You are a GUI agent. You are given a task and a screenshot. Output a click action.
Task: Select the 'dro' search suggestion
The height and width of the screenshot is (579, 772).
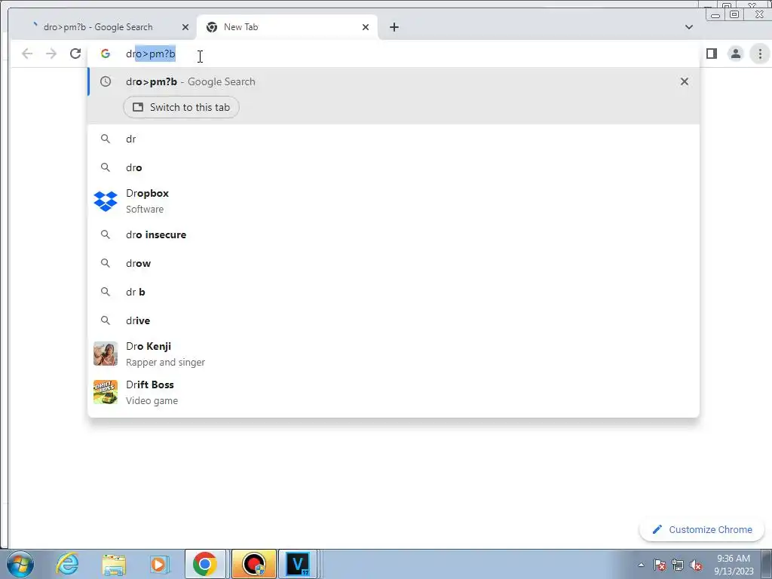[x=394, y=167]
